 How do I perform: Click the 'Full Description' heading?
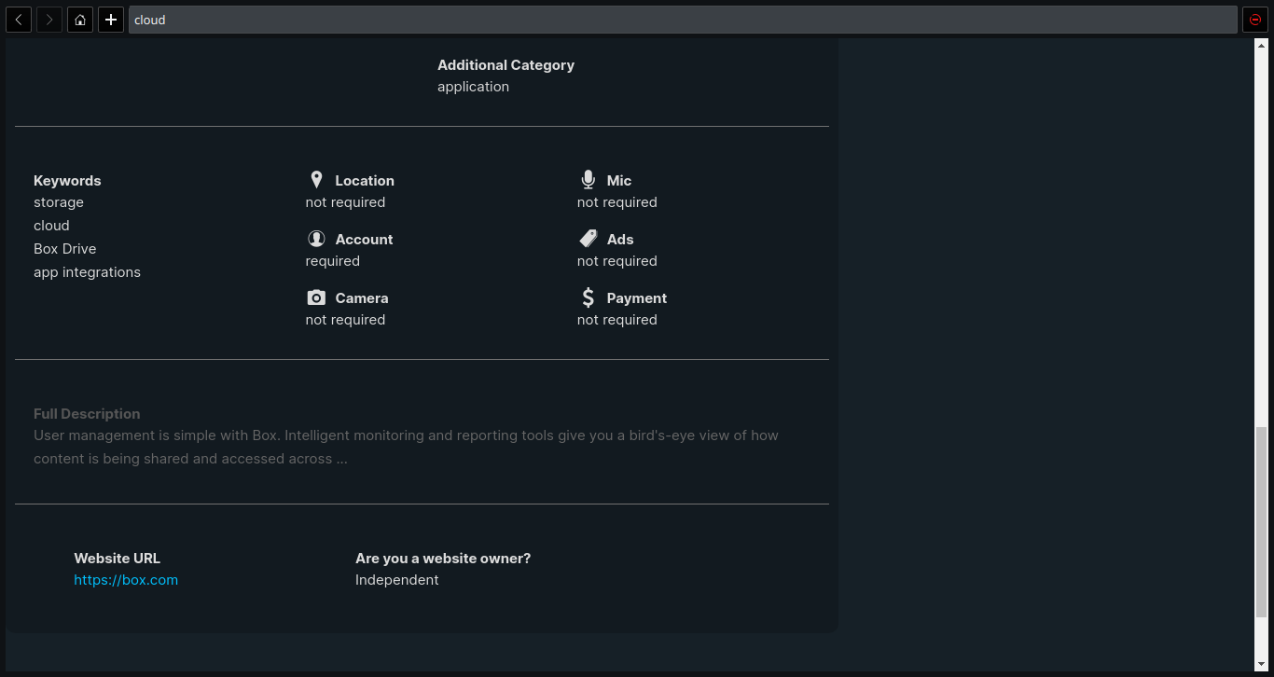(87, 414)
